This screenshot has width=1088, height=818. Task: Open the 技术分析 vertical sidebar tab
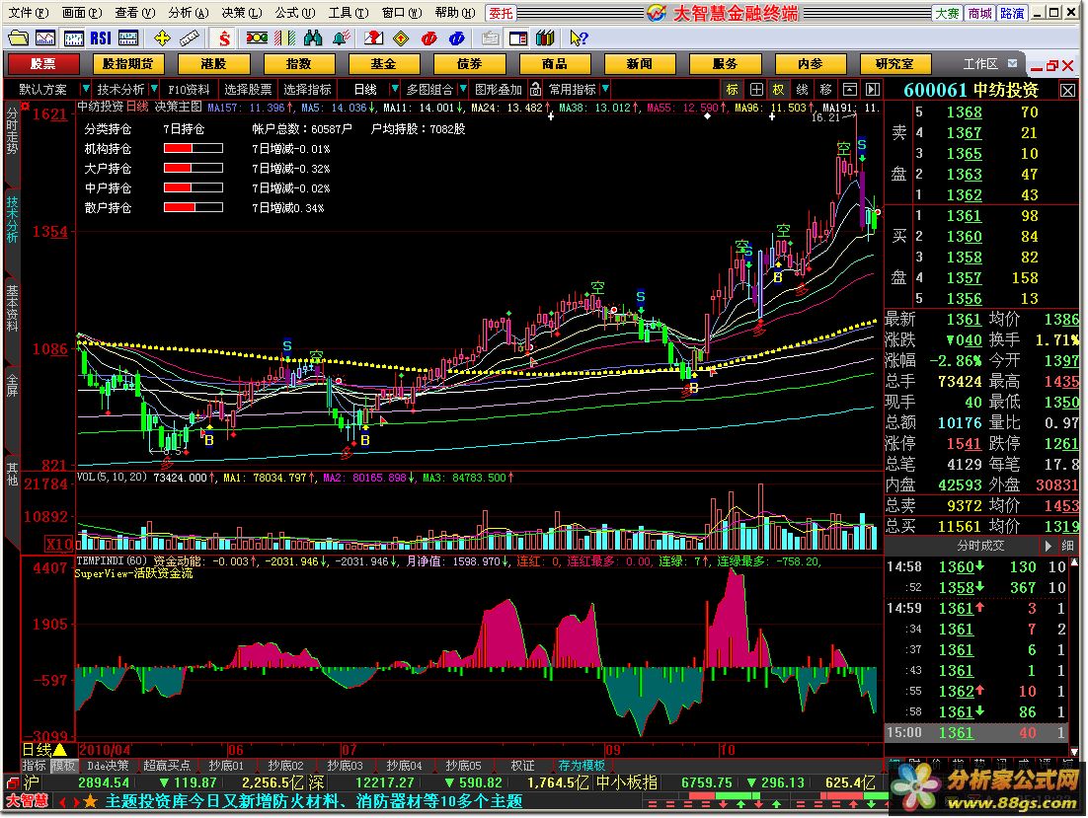[12, 219]
